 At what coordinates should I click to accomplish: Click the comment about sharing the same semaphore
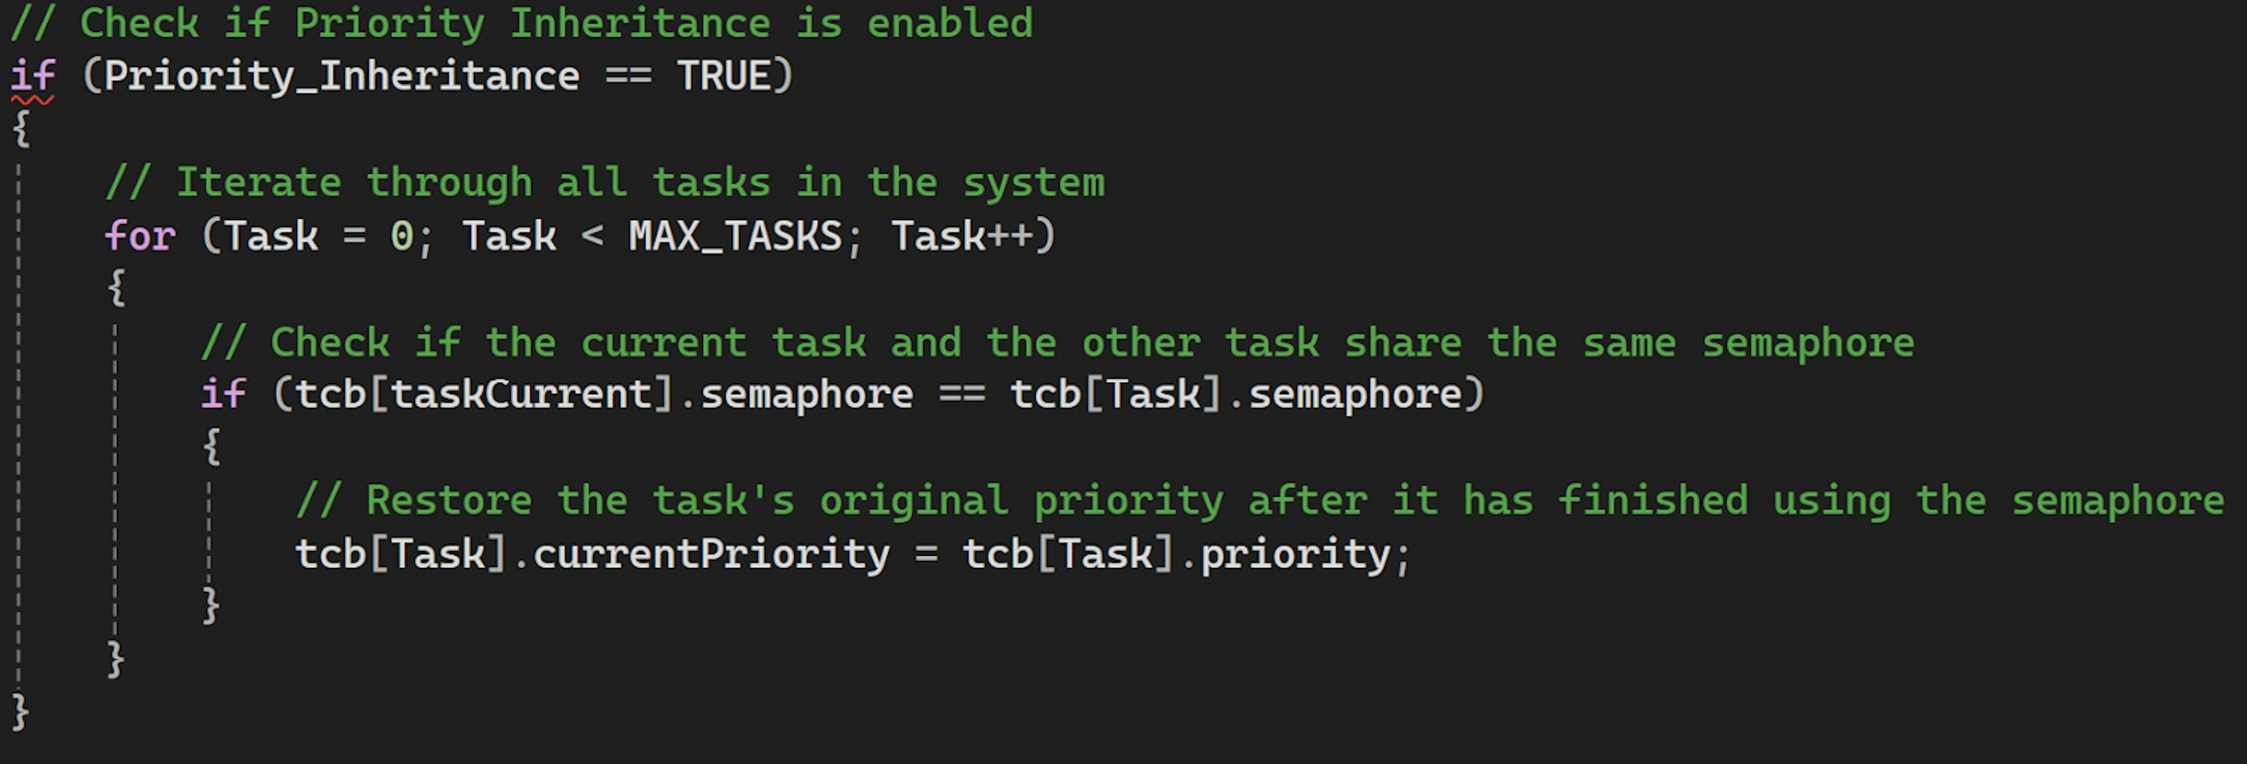[1056, 343]
